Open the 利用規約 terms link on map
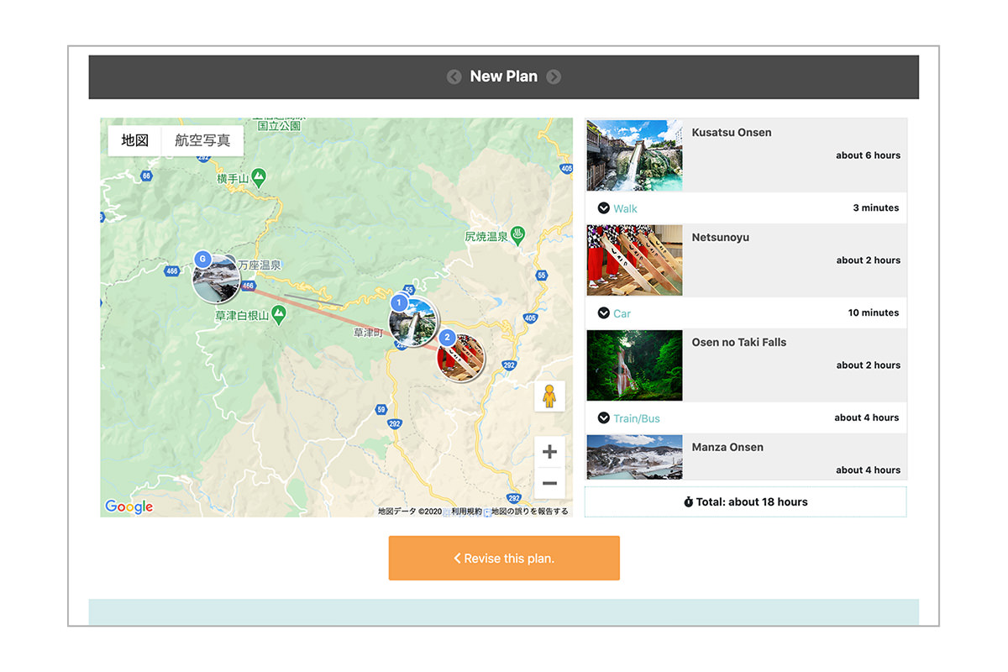Image resolution: width=1008 pixels, height=672 pixels. [466, 511]
